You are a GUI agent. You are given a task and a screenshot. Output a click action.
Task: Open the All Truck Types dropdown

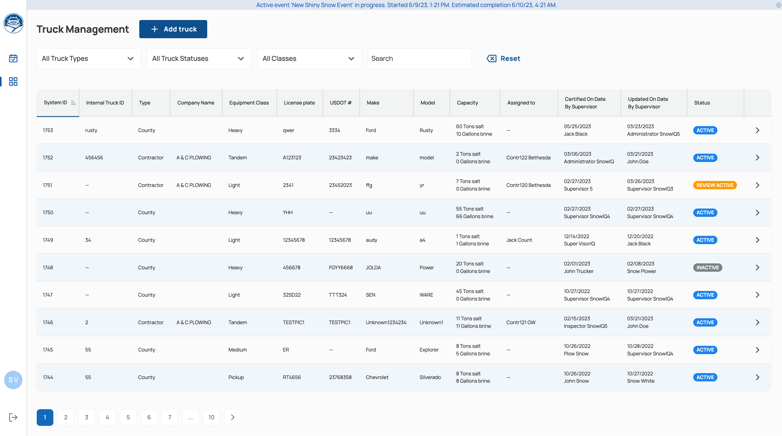click(x=88, y=58)
